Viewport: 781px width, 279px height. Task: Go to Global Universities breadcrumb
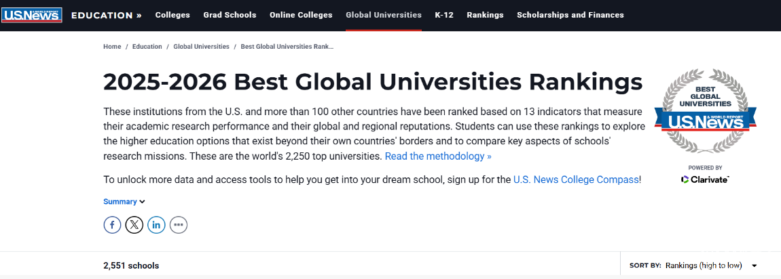coord(201,47)
